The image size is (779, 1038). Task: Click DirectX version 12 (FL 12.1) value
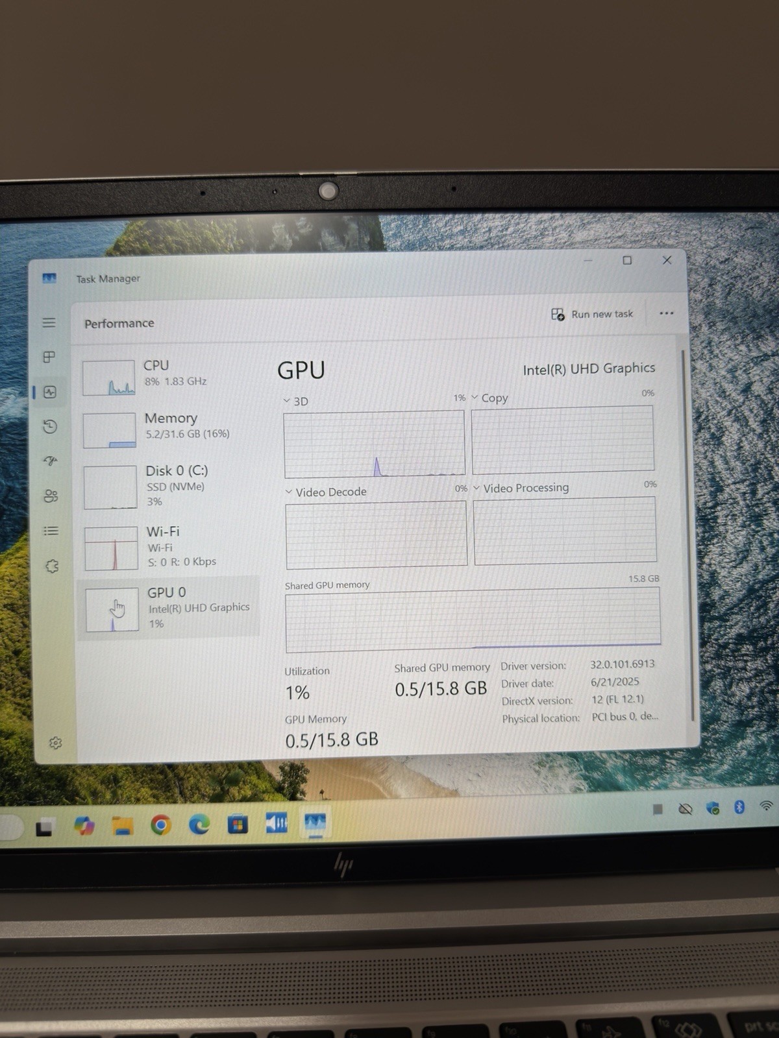[x=617, y=699]
